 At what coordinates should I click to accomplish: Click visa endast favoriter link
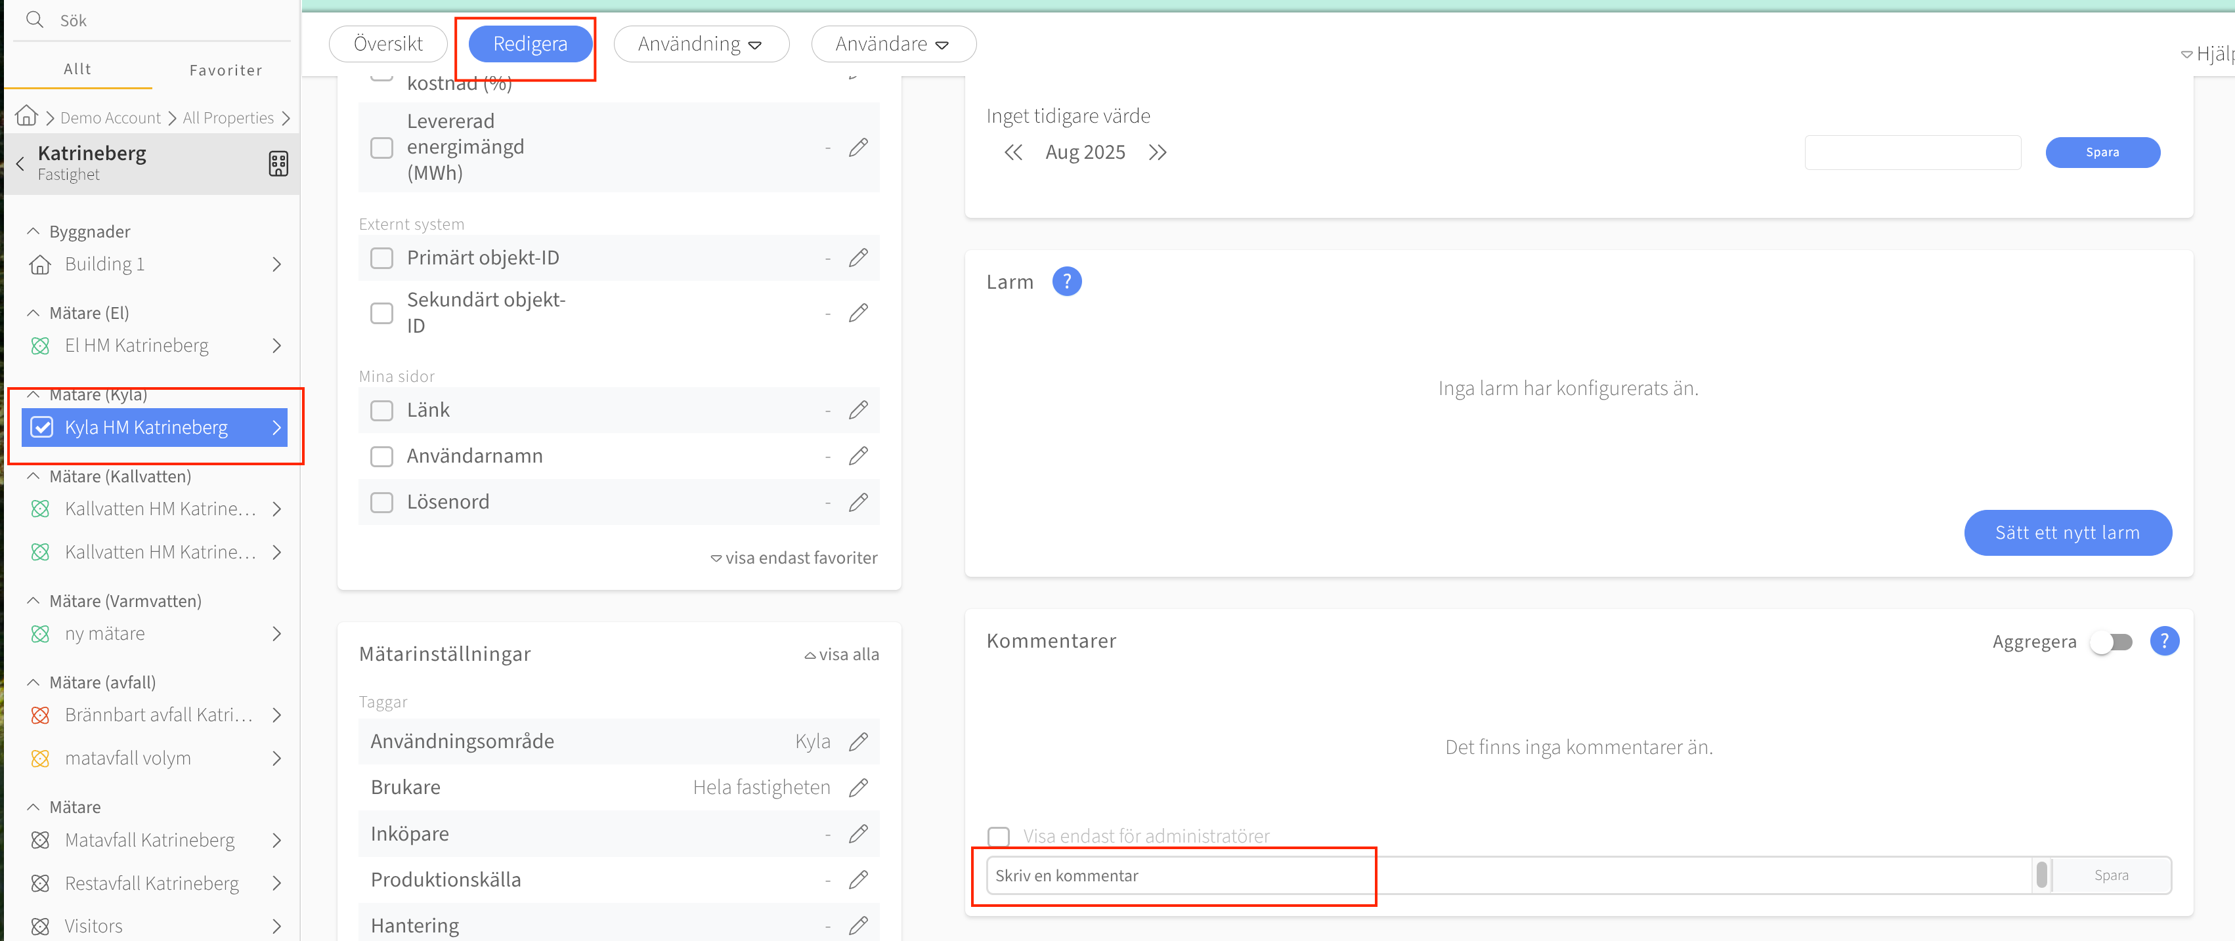point(794,558)
